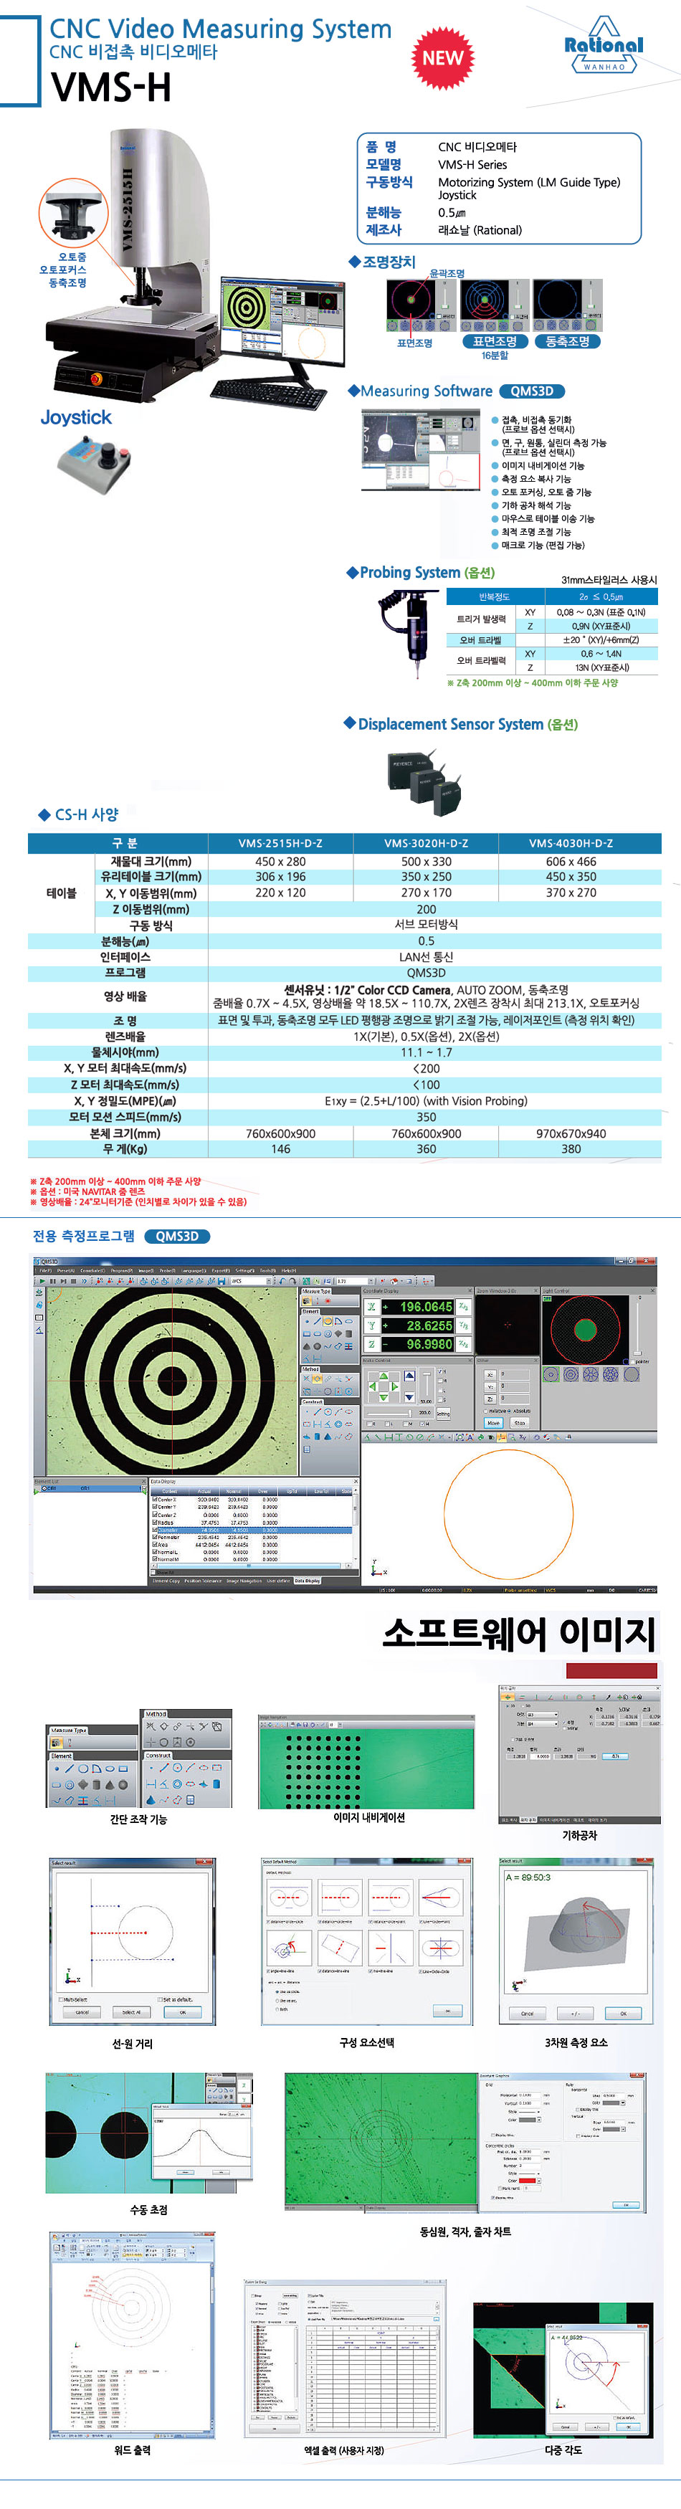Viewport: 681px width, 2509px height.
Task: Select the Use as circle radio option
Action: click(277, 1992)
